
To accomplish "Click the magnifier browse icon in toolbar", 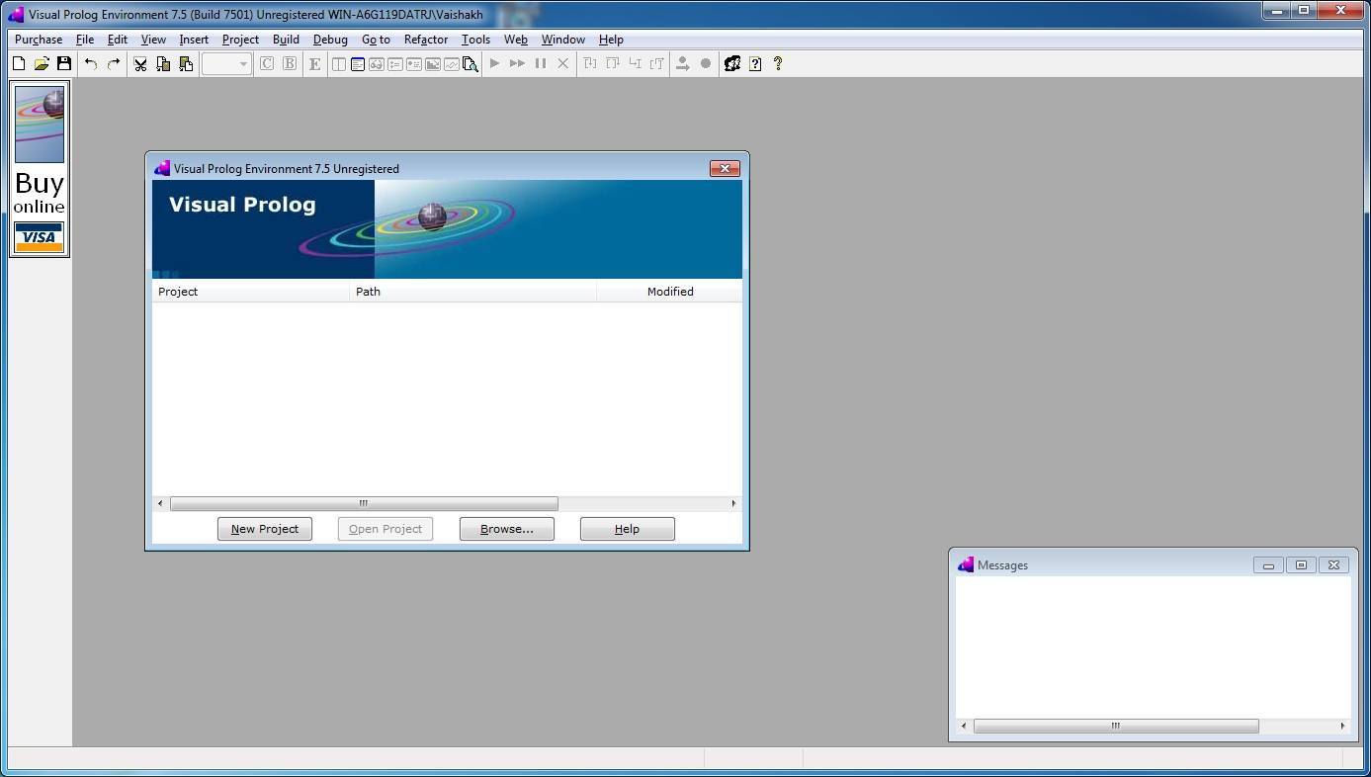I will coord(471,64).
